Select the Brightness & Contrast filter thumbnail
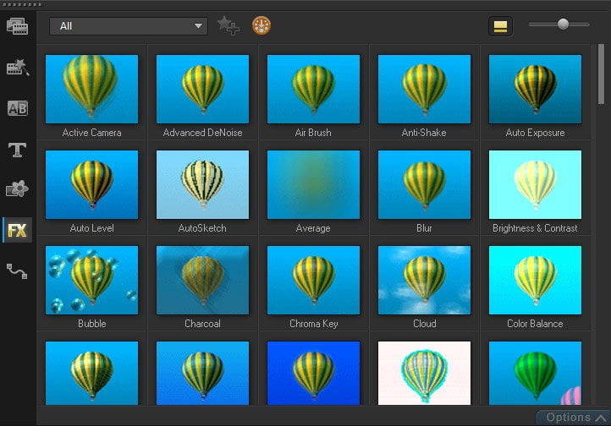 pos(535,185)
